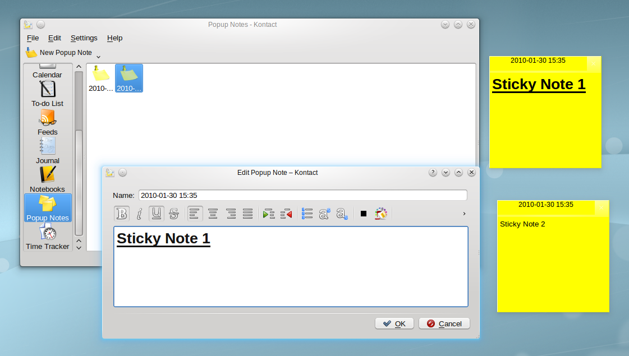
Task: Apply superscript formatting
Action: pos(324,214)
